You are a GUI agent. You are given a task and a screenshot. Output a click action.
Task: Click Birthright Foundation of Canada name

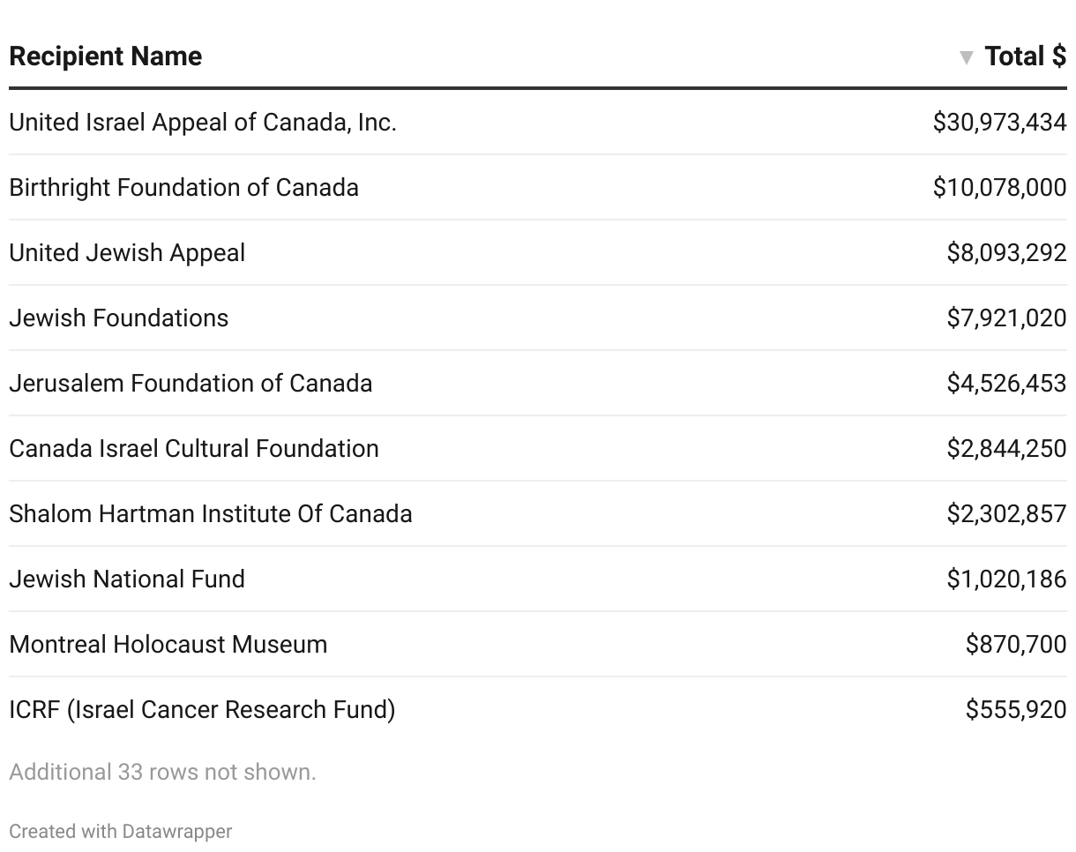click(183, 187)
